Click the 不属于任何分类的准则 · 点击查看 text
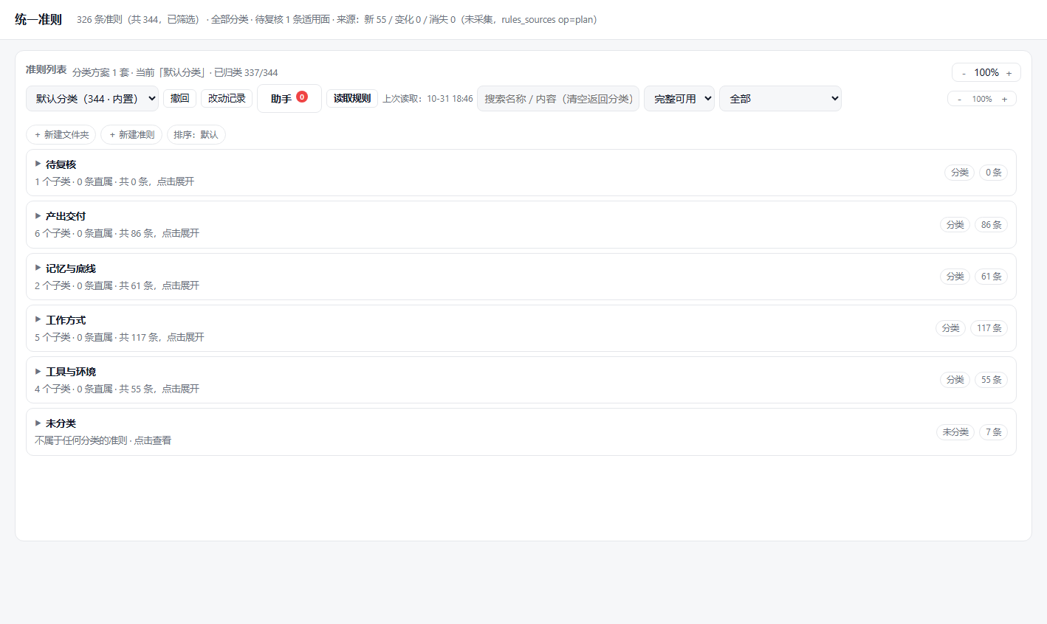 [103, 440]
